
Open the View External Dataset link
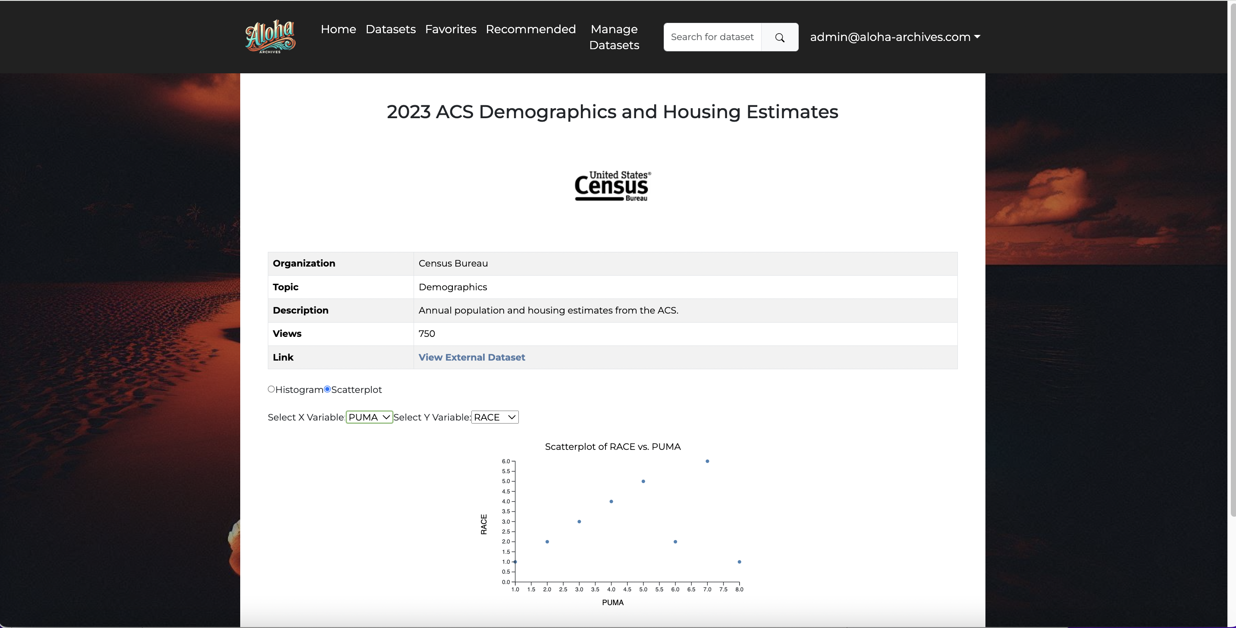(472, 358)
